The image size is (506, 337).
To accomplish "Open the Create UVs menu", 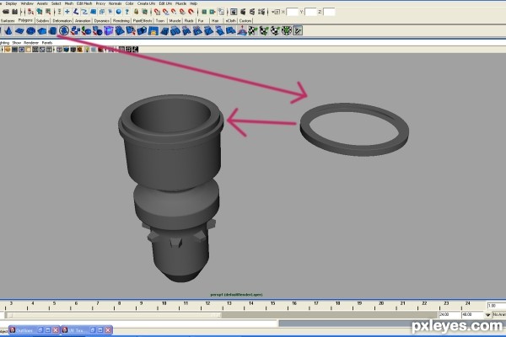I will (146, 3).
